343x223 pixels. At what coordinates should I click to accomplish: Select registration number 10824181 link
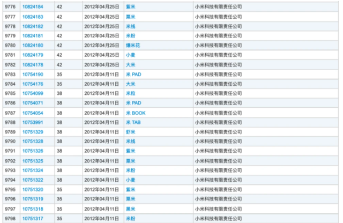(x=33, y=35)
